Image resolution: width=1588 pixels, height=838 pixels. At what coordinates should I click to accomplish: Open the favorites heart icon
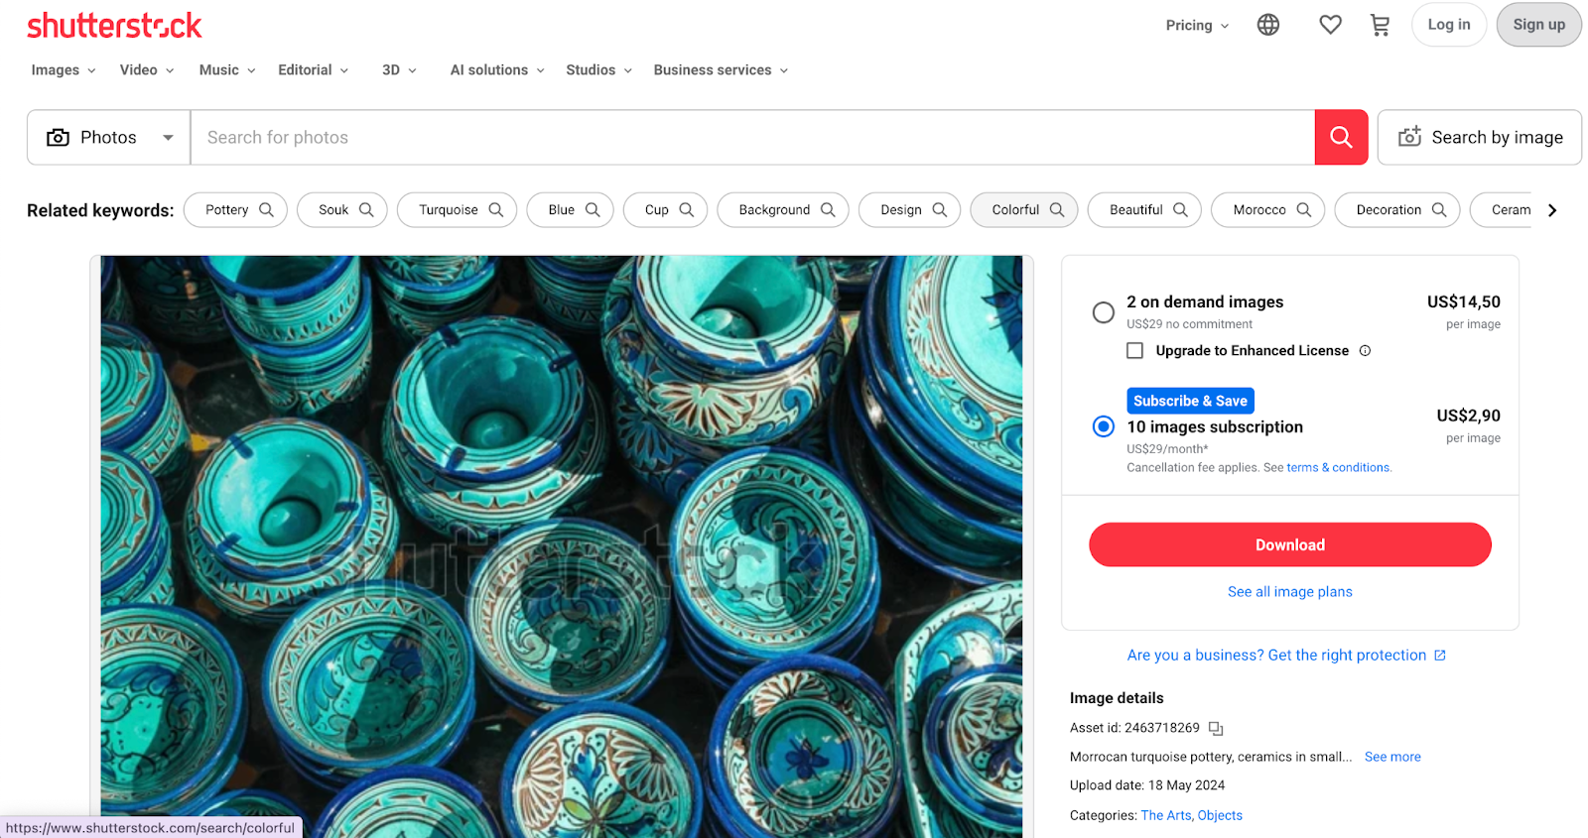point(1330,25)
